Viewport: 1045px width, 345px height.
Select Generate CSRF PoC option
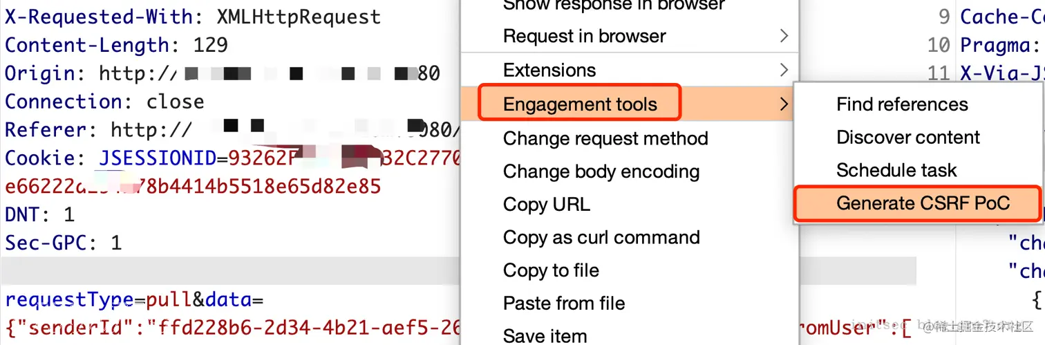[923, 203]
